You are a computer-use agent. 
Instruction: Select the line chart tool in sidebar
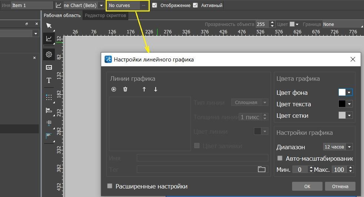click(49, 39)
